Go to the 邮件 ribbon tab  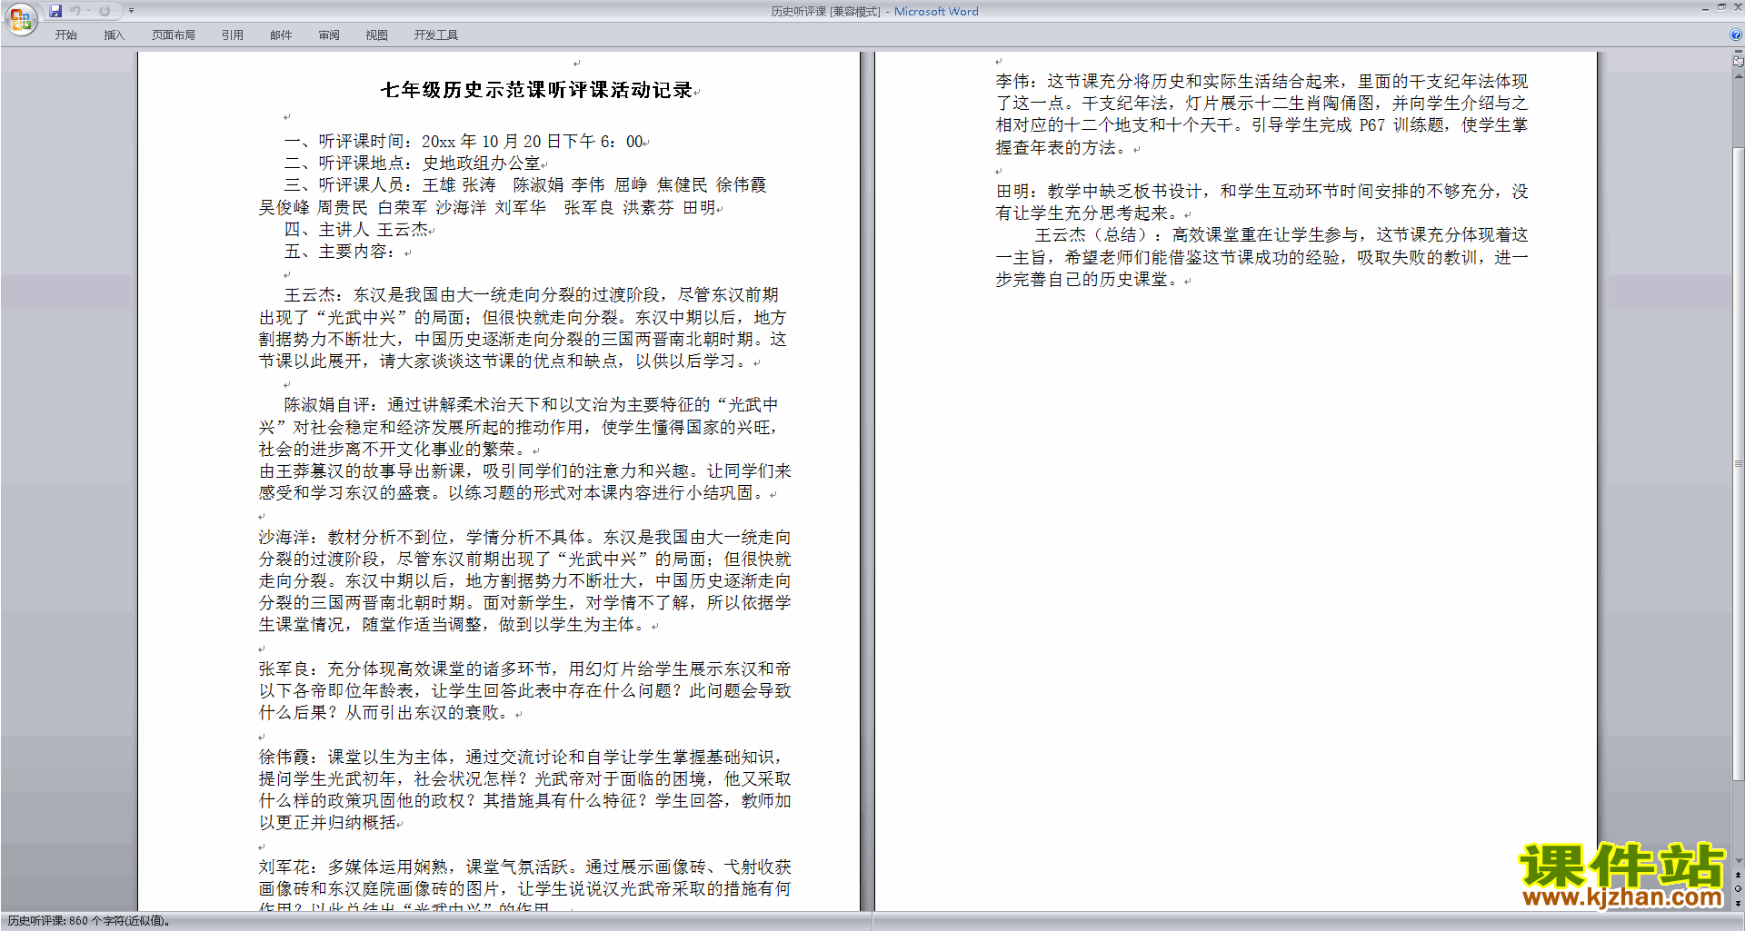click(x=281, y=35)
